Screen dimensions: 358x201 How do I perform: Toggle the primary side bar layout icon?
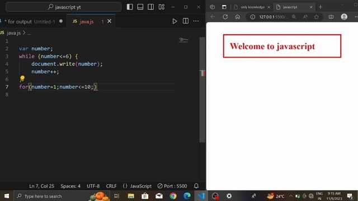coord(130,7)
